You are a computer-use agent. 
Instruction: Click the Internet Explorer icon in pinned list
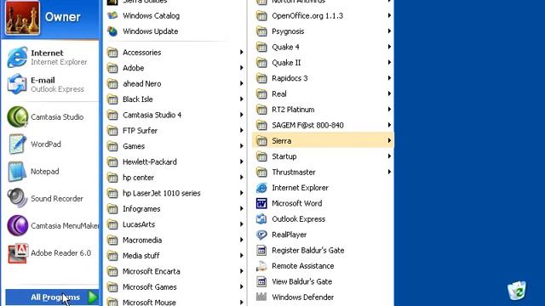tap(17, 57)
